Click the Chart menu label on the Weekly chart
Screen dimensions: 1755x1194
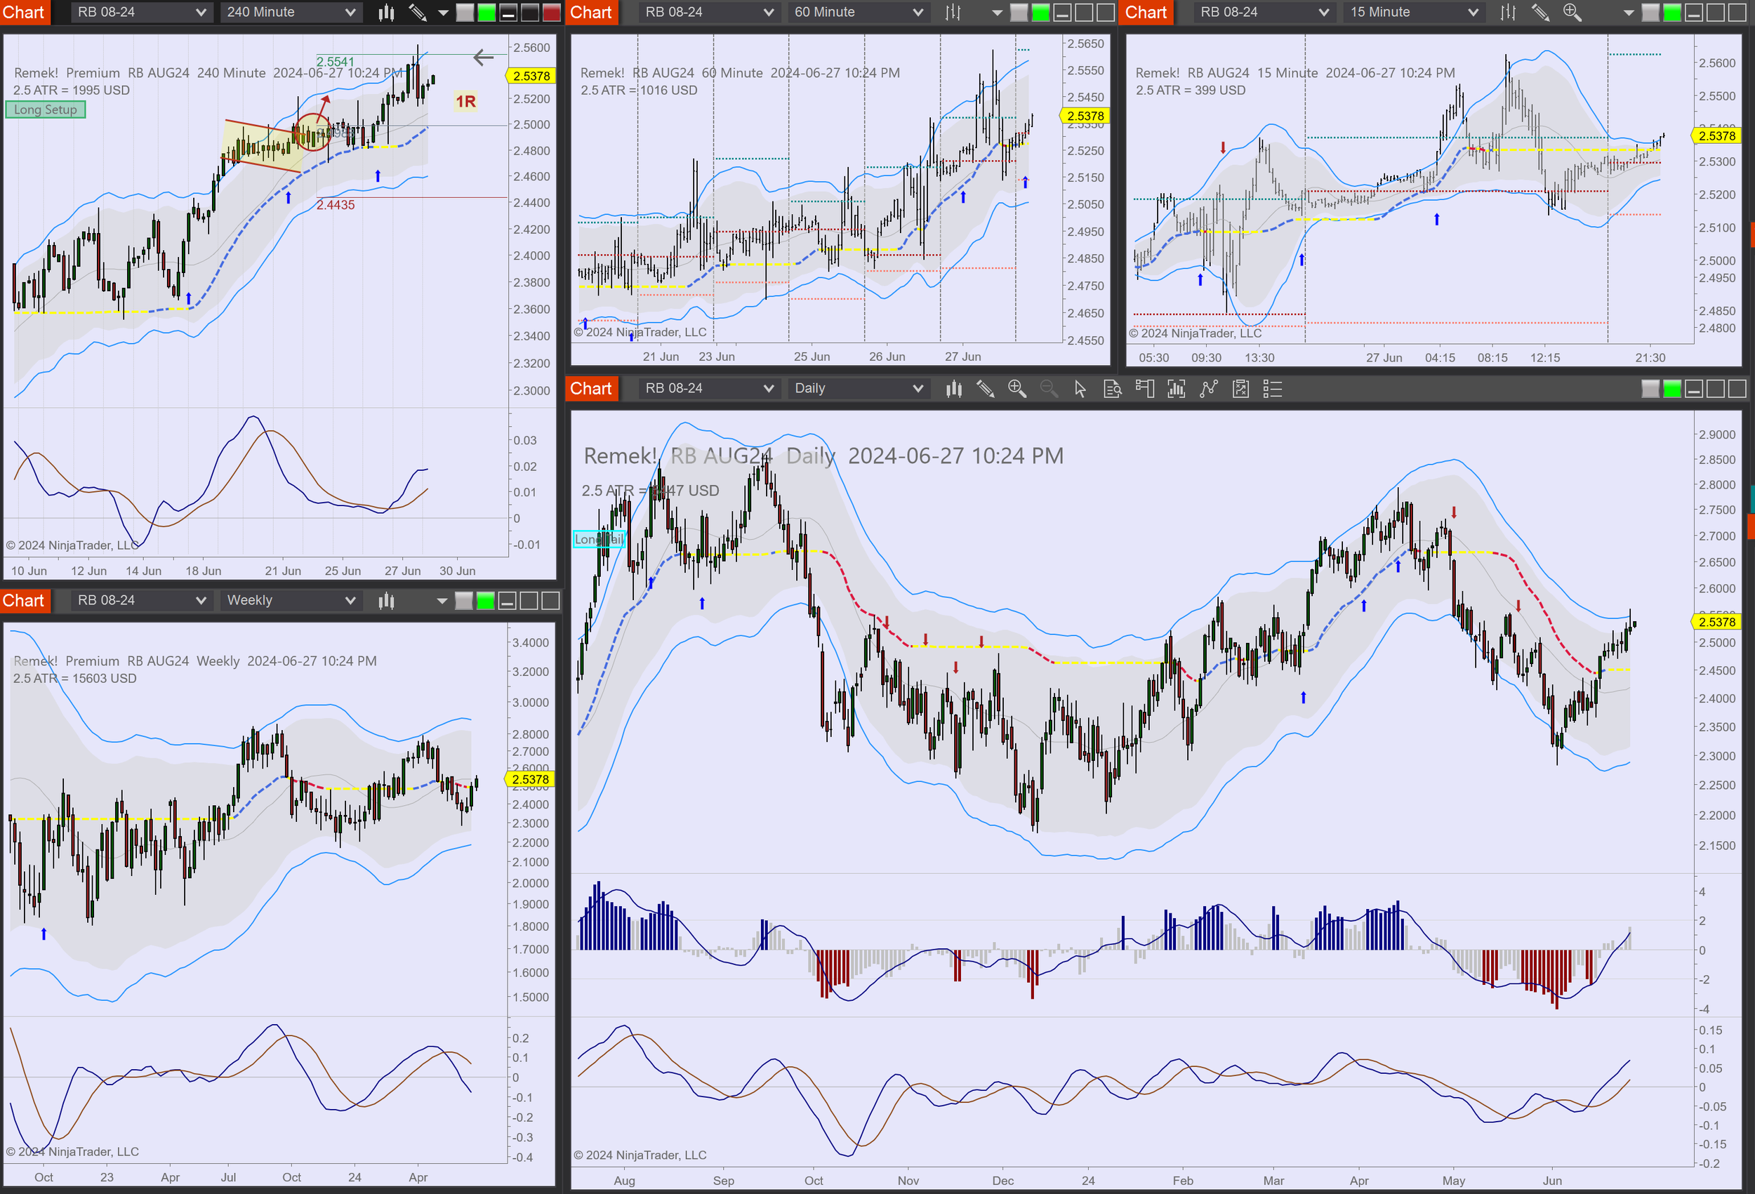click(24, 600)
